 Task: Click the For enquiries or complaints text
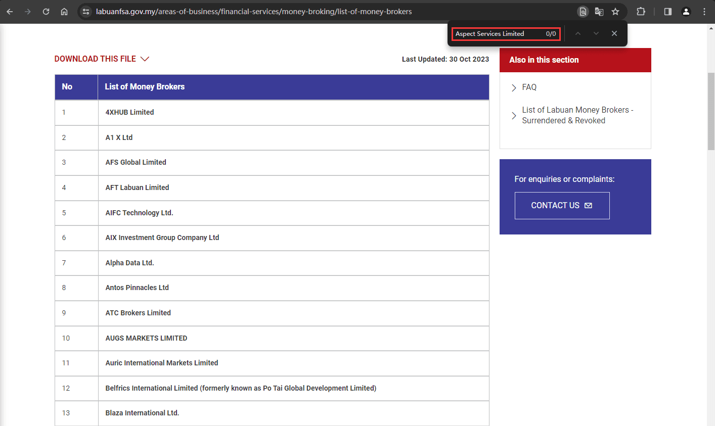[564, 179]
